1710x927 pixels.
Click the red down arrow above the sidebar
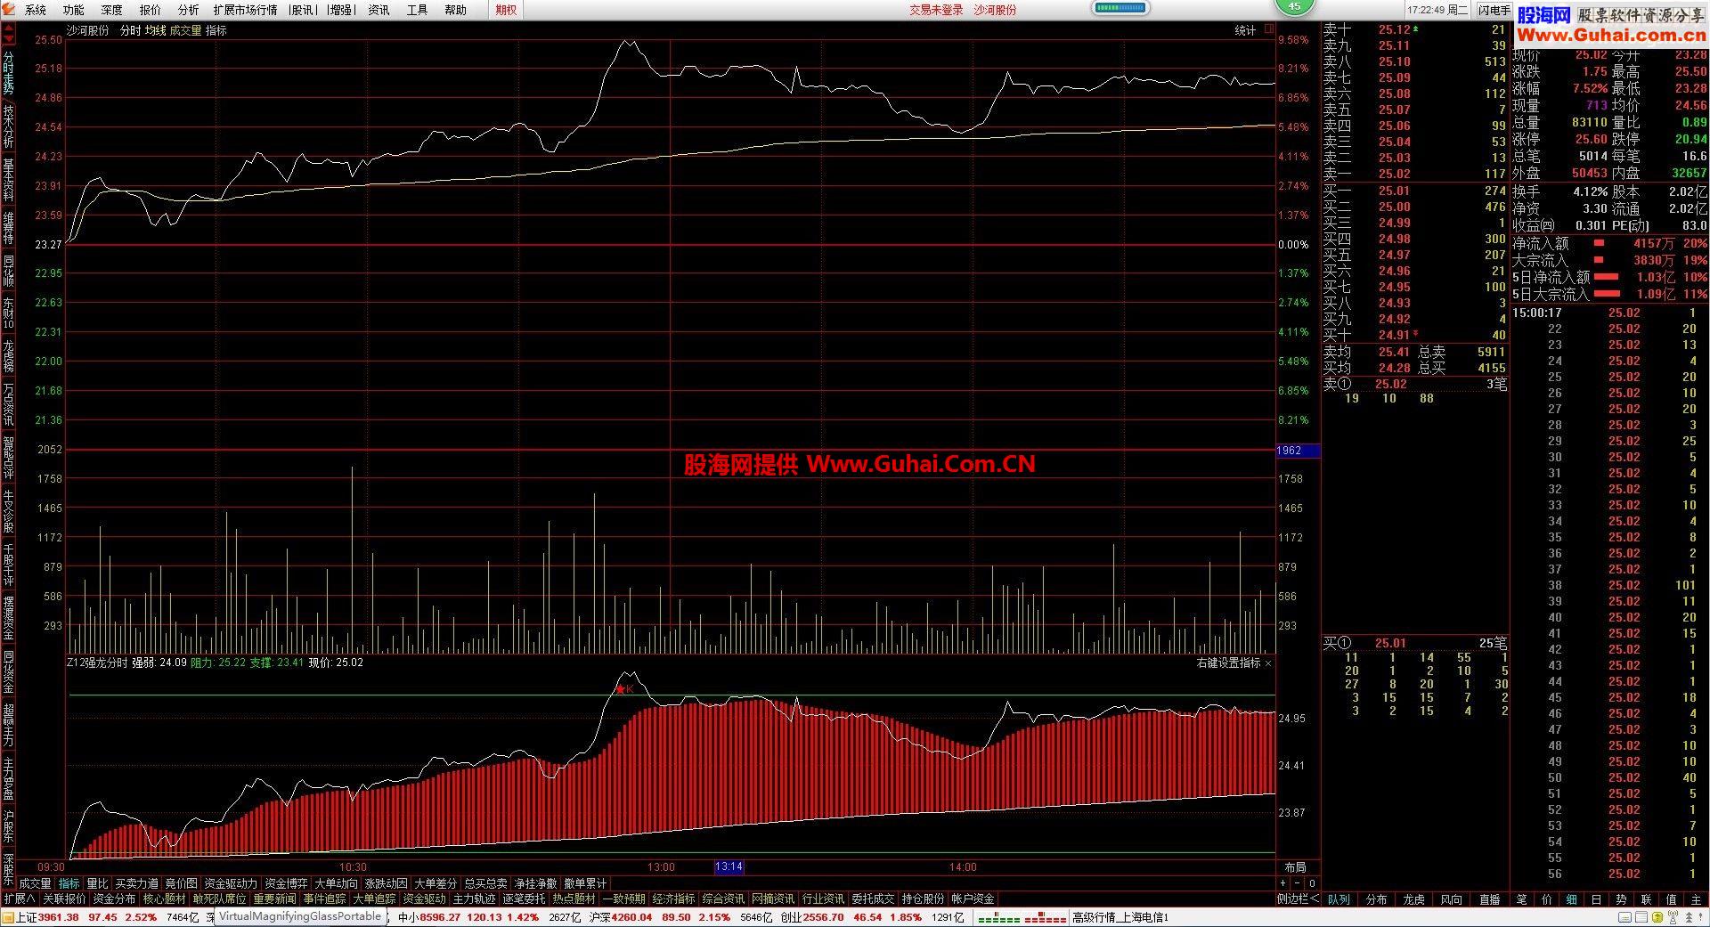pyautogui.click(x=8, y=40)
